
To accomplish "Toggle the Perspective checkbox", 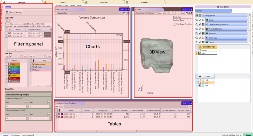I will (x=134, y=13).
